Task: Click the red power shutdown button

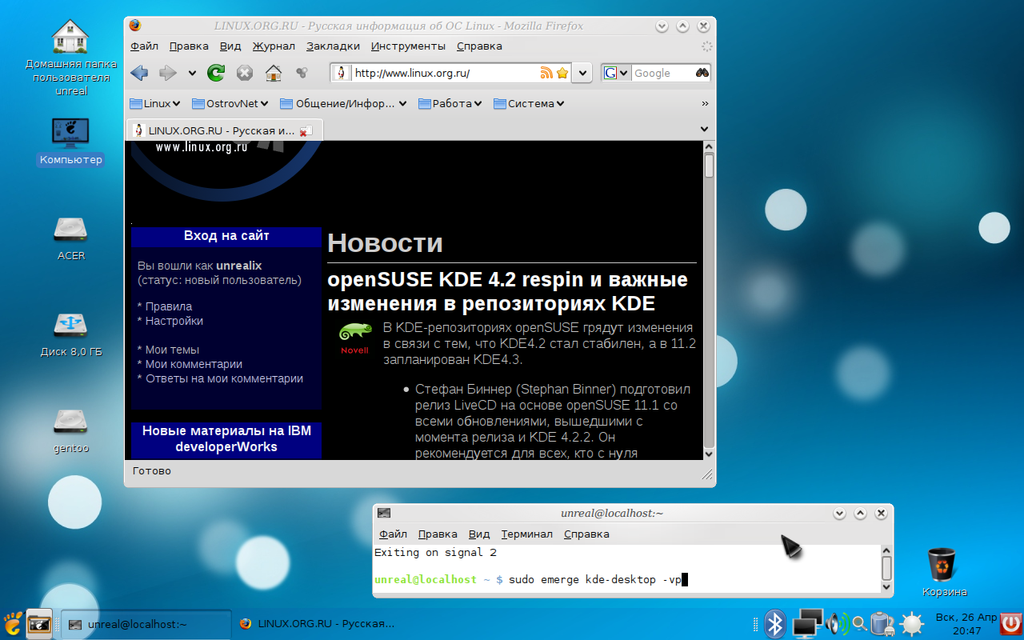Action: click(x=1010, y=623)
